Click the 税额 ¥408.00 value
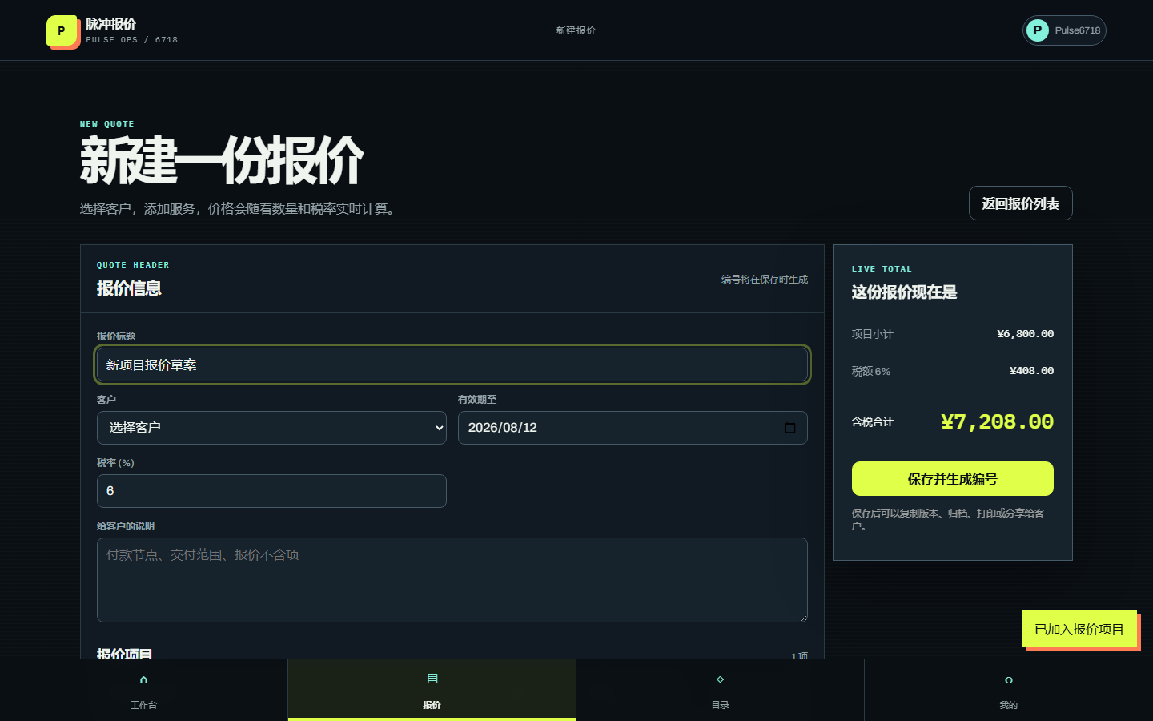Viewport: 1153px width, 721px height. click(1031, 371)
